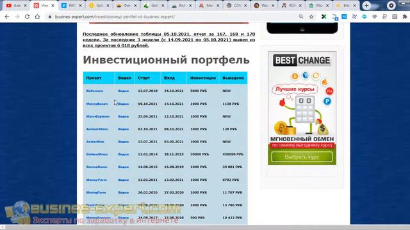Open the MoneyBeach project link
Screen dimensions: 410x230
click(x=97, y=103)
